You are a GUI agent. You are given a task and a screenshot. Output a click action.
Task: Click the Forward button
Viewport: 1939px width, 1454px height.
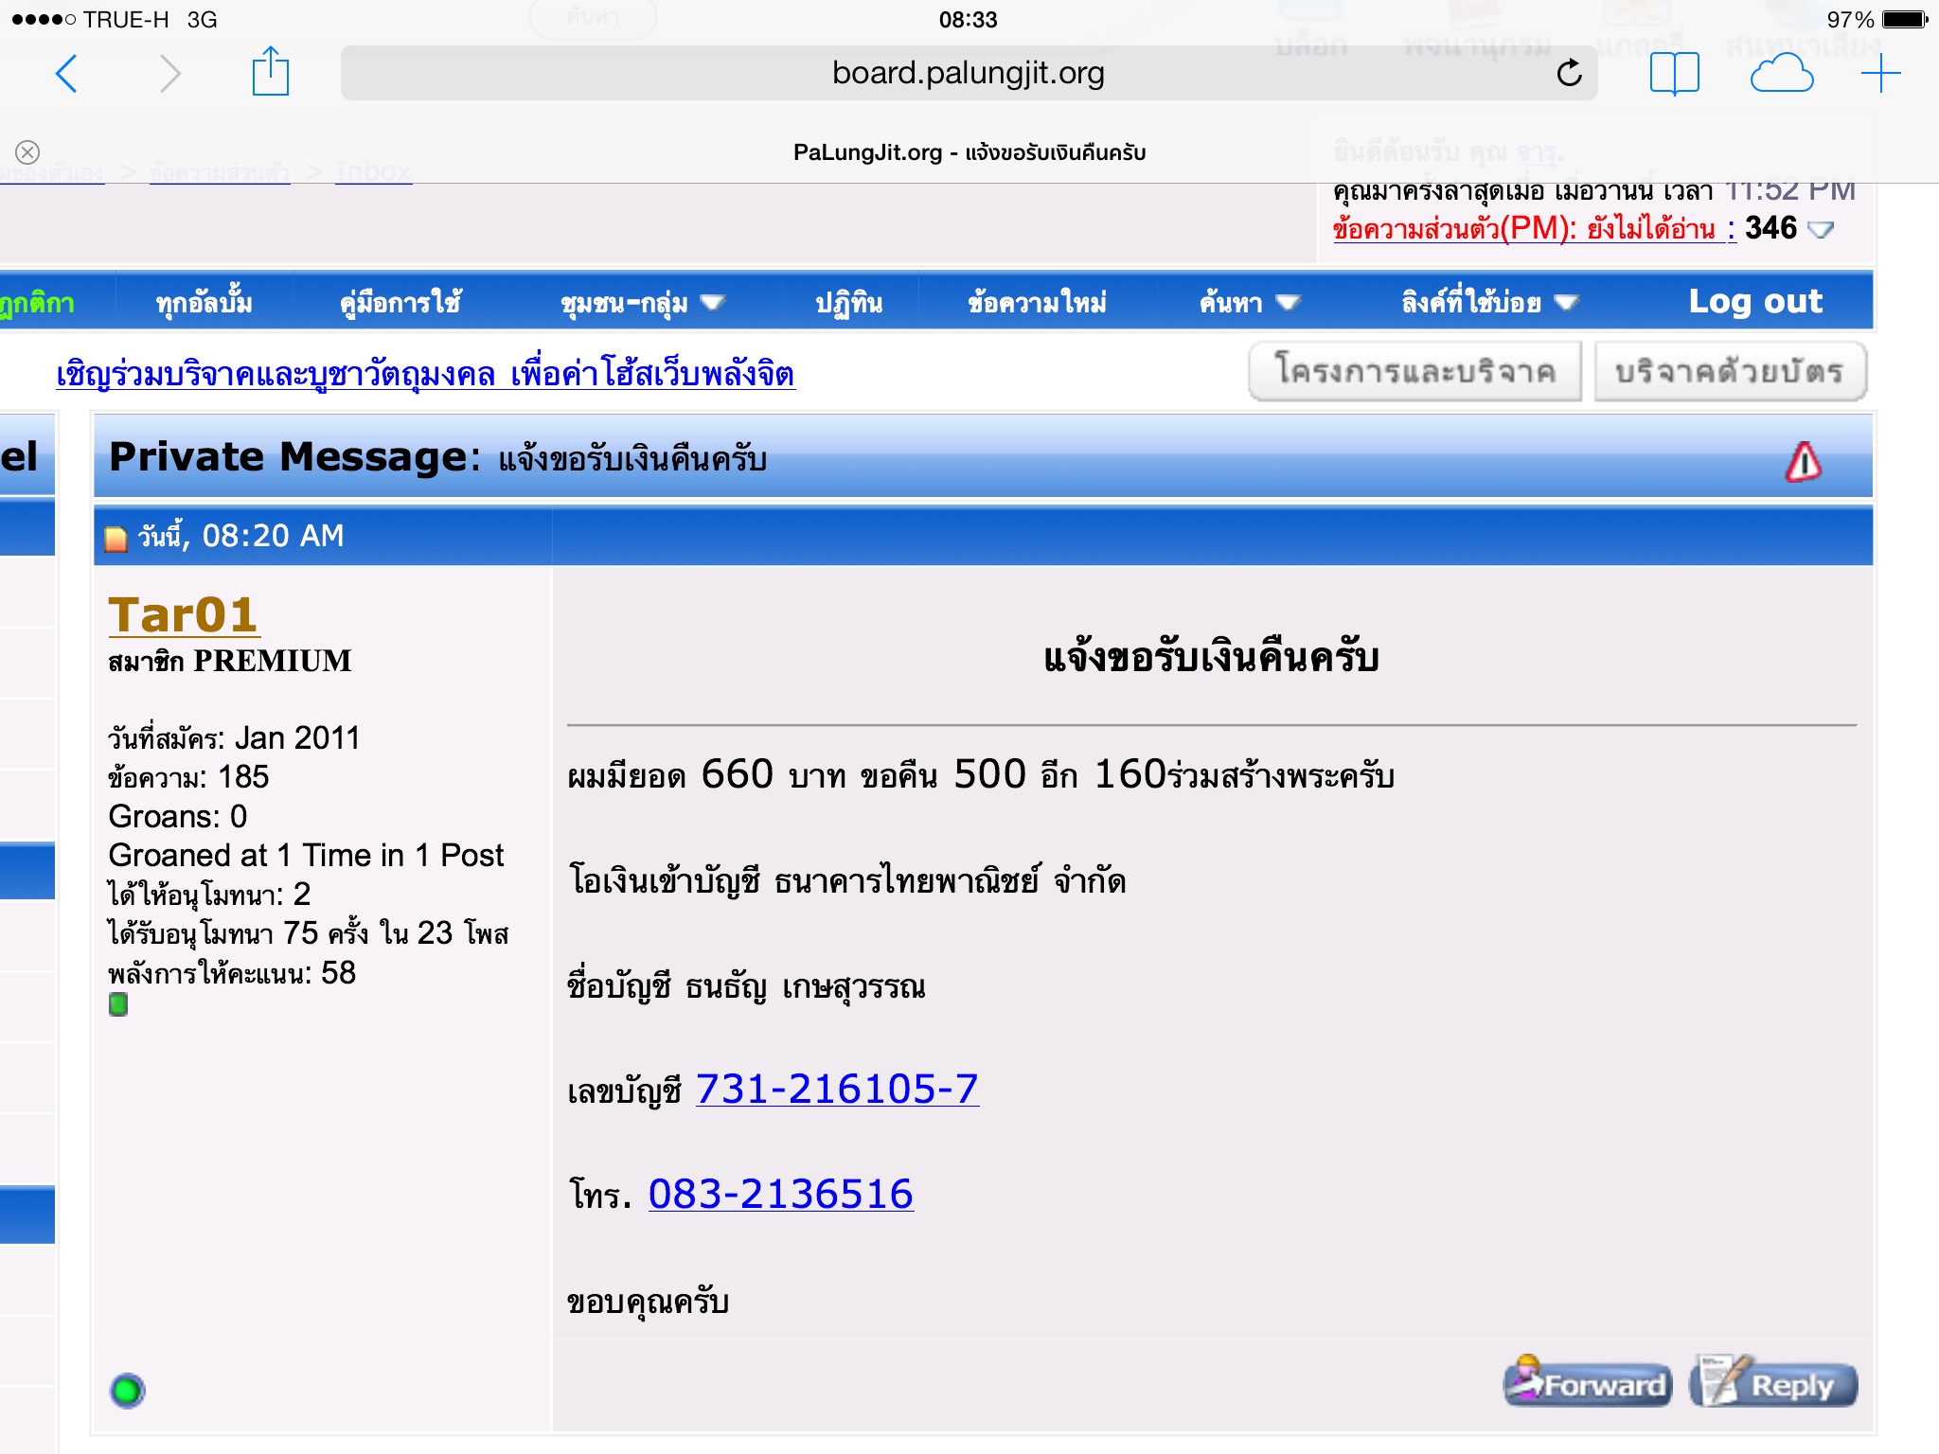click(x=1588, y=1384)
